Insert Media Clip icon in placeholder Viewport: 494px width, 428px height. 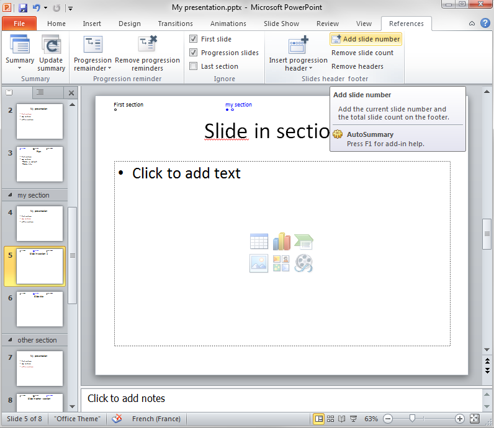point(303,263)
